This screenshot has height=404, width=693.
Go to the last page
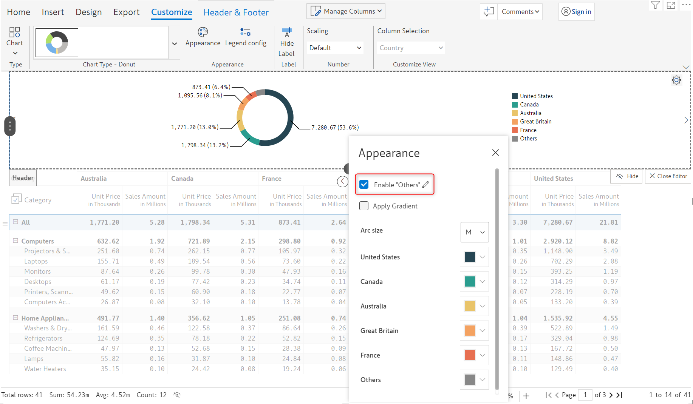(619, 395)
